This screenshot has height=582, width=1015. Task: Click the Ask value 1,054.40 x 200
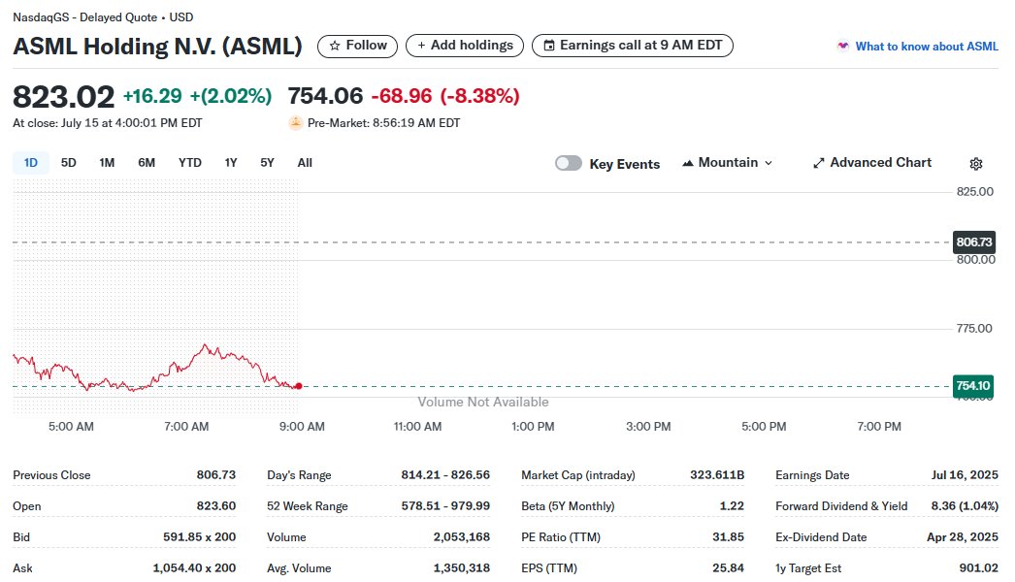tap(194, 567)
